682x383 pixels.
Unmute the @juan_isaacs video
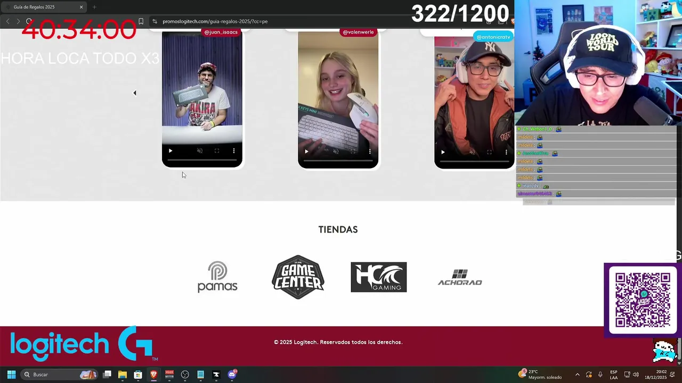click(200, 151)
